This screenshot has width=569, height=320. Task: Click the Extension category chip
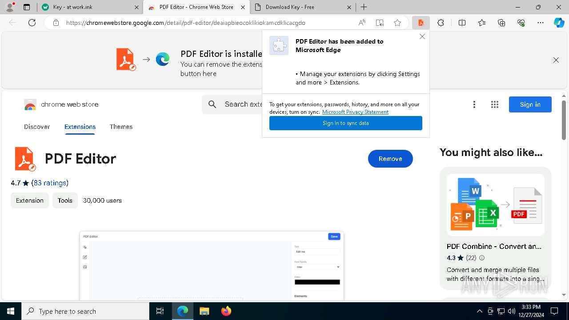(x=30, y=200)
